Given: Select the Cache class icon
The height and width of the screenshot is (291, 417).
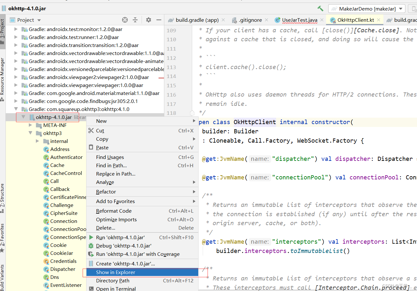Looking at the screenshot, I should pos(46,165).
